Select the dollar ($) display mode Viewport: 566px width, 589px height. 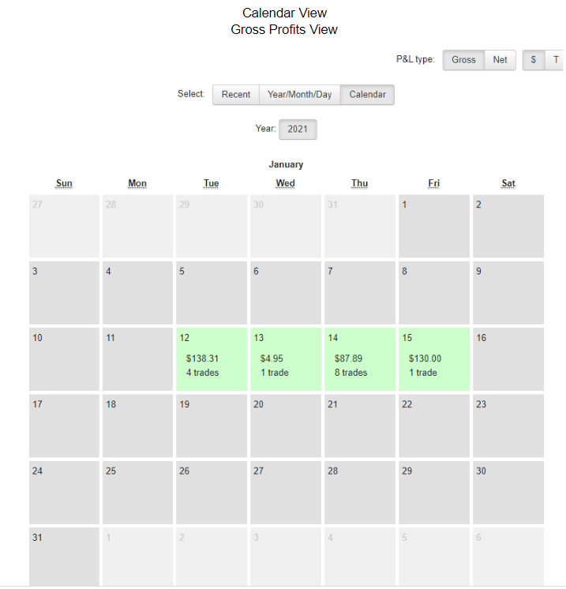coord(534,60)
